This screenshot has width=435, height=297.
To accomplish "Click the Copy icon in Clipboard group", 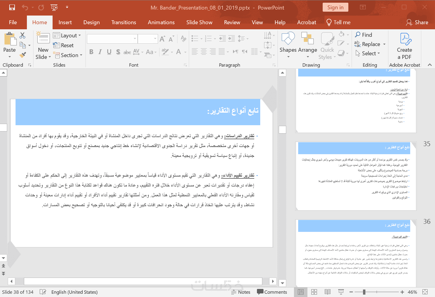I will (22, 45).
